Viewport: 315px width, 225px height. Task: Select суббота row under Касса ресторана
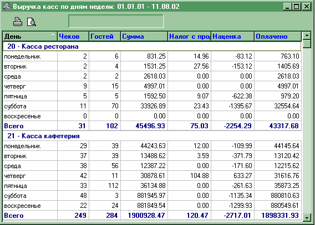(x=152, y=106)
